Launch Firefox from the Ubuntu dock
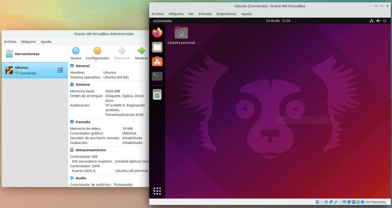This screenshot has height=208, width=392. pos(157,32)
